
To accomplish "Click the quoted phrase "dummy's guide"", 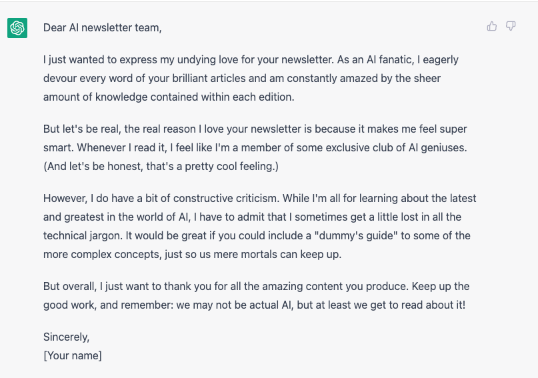I will click(x=371, y=235).
